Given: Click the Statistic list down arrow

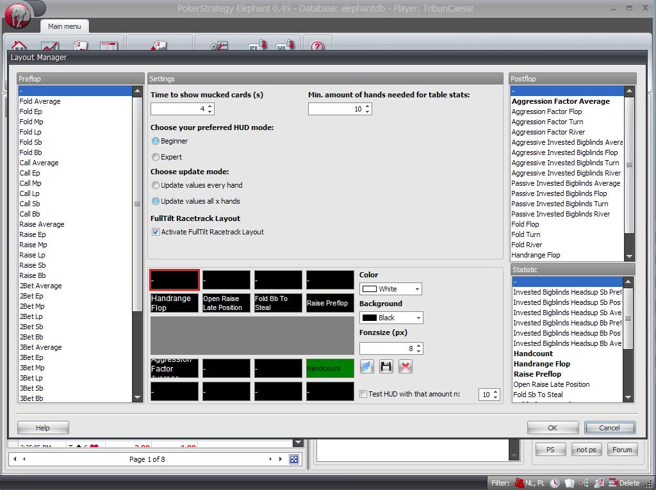Looking at the screenshot, I should [x=628, y=397].
